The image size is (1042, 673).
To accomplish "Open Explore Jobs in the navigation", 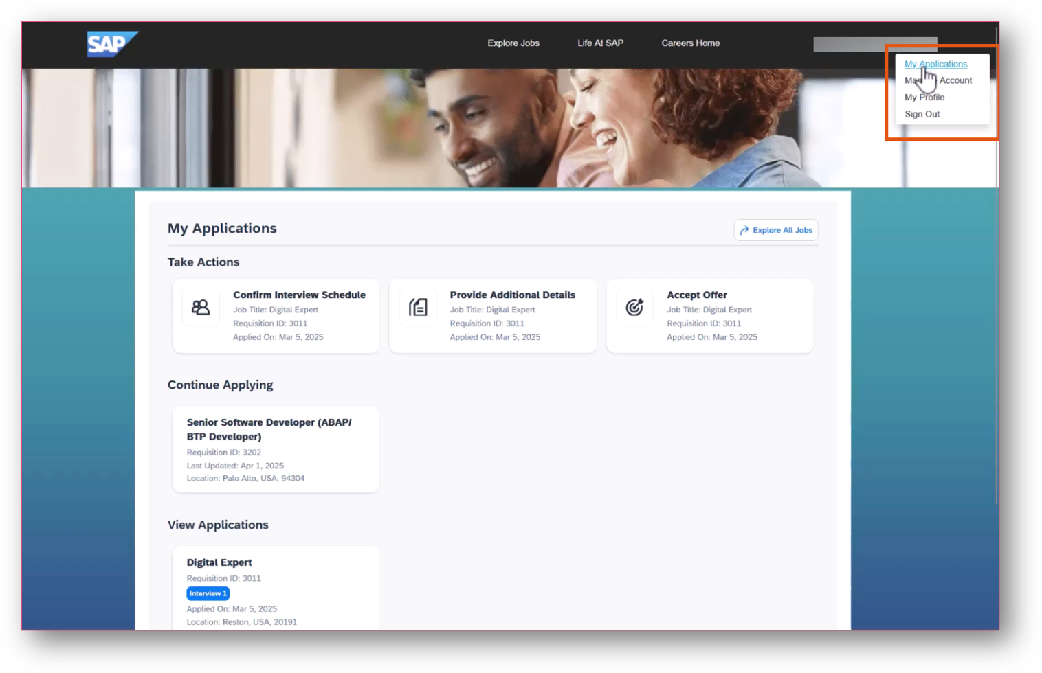I will click(513, 43).
